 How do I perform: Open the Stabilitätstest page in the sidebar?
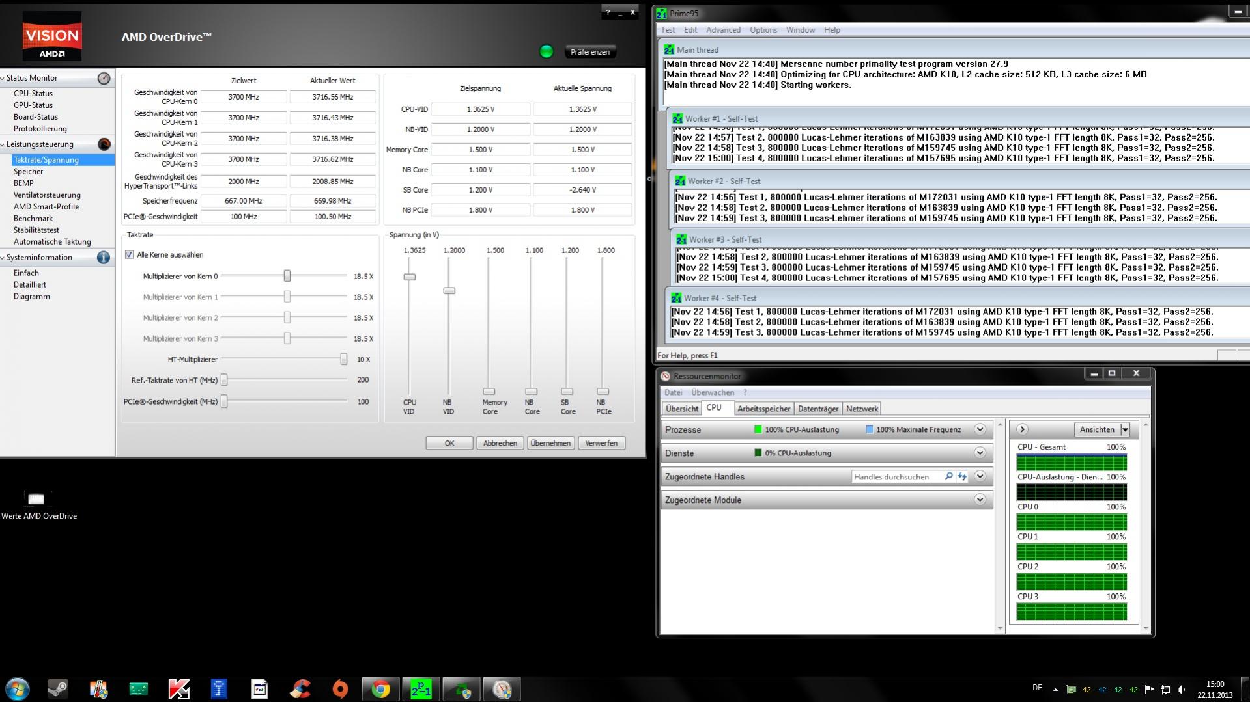[36, 230]
